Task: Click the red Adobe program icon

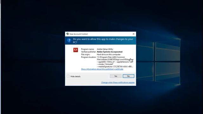Action: pyautogui.click(x=75, y=50)
